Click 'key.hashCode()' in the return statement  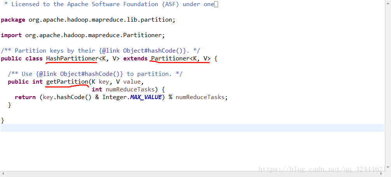point(67,97)
